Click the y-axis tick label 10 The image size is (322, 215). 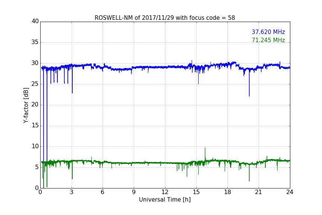click(x=35, y=146)
